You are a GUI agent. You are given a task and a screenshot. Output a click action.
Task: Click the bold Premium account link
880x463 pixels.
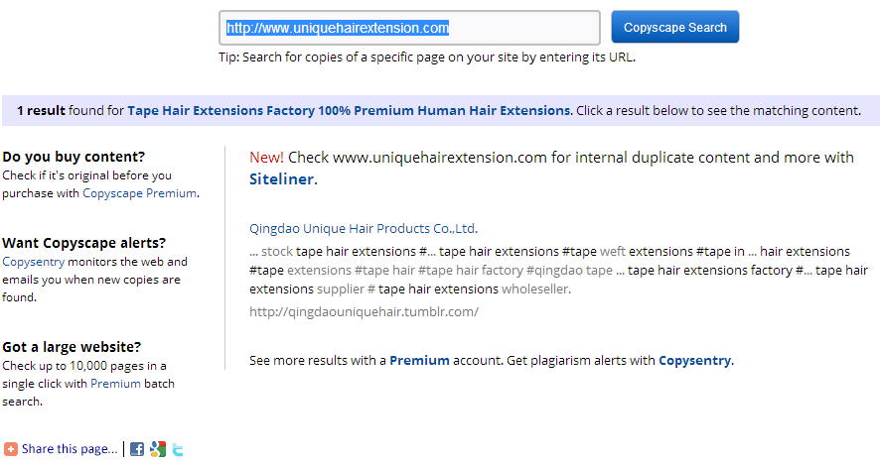420,361
